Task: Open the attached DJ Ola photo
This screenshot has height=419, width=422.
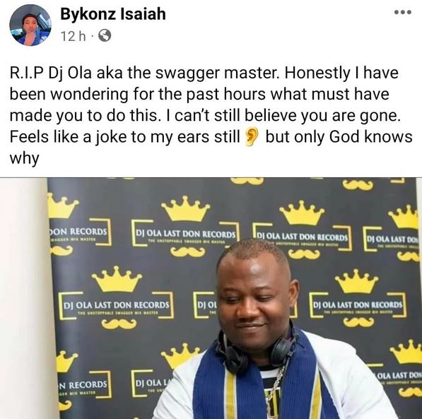Action: point(211,298)
